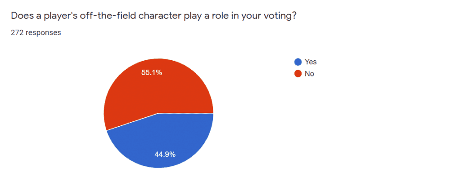
Task: Click the word "responses" below the question
Action: (43, 32)
